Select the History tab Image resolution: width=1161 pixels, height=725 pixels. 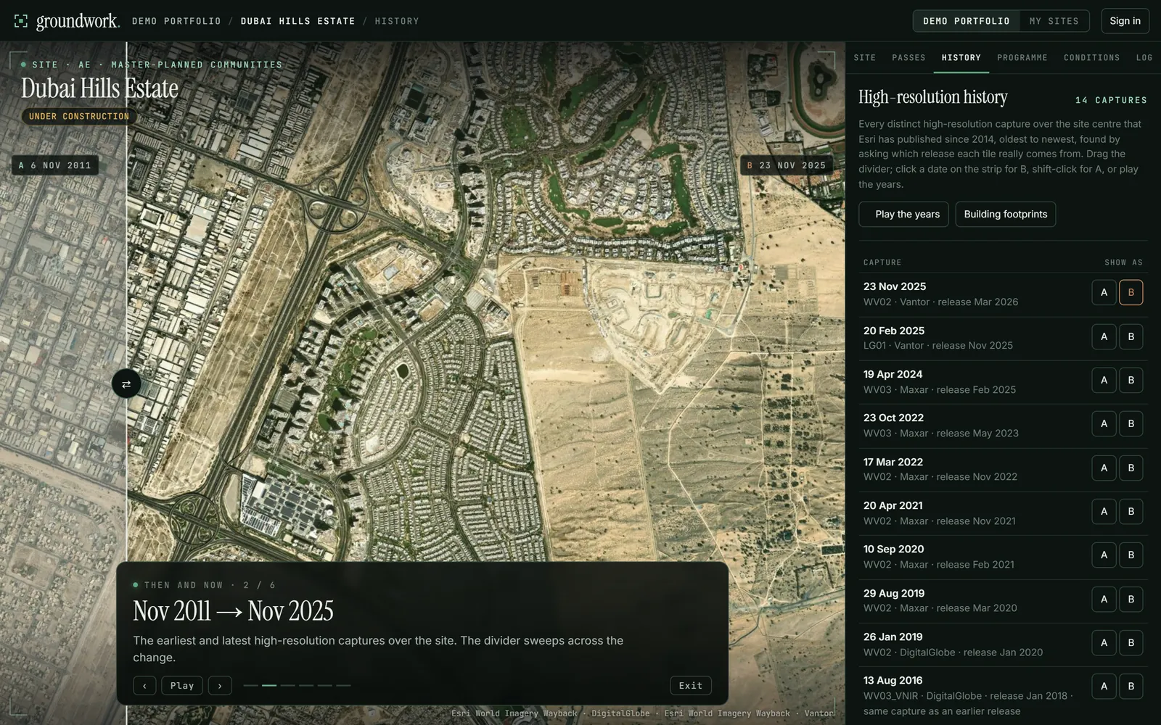tap(961, 57)
